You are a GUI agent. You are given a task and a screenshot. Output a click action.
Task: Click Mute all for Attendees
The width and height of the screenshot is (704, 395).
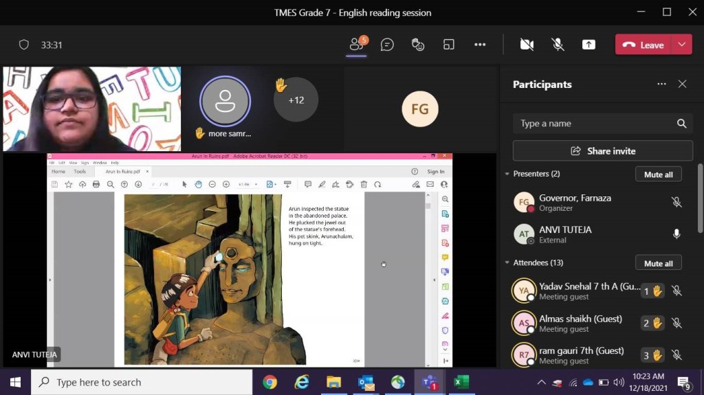click(658, 263)
